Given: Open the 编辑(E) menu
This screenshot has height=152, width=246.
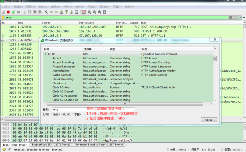Looking at the screenshot, I should point(18,7).
